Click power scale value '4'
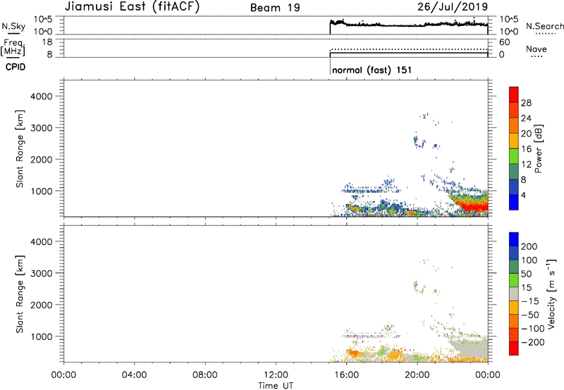 523,195
